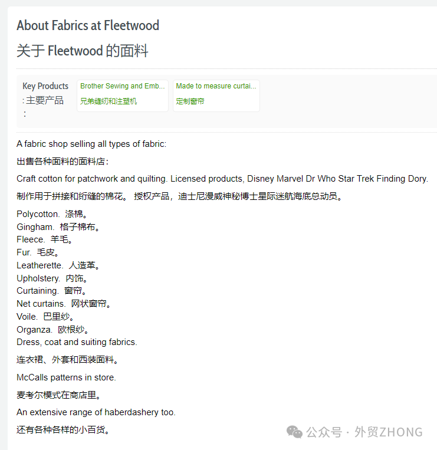Click the 主要产品 label text
This screenshot has width=437, height=450.
coord(45,100)
